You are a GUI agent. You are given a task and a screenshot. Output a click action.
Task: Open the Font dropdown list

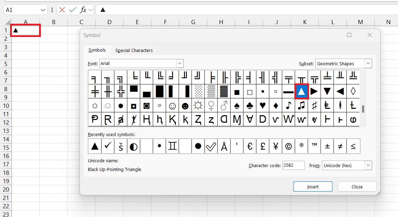(180, 63)
